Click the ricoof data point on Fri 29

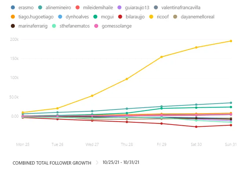coord(161,57)
